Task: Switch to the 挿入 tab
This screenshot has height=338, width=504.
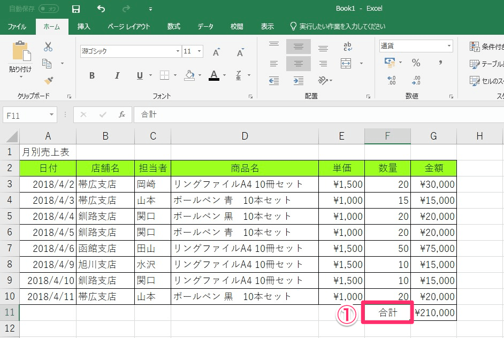Action: coord(83,27)
